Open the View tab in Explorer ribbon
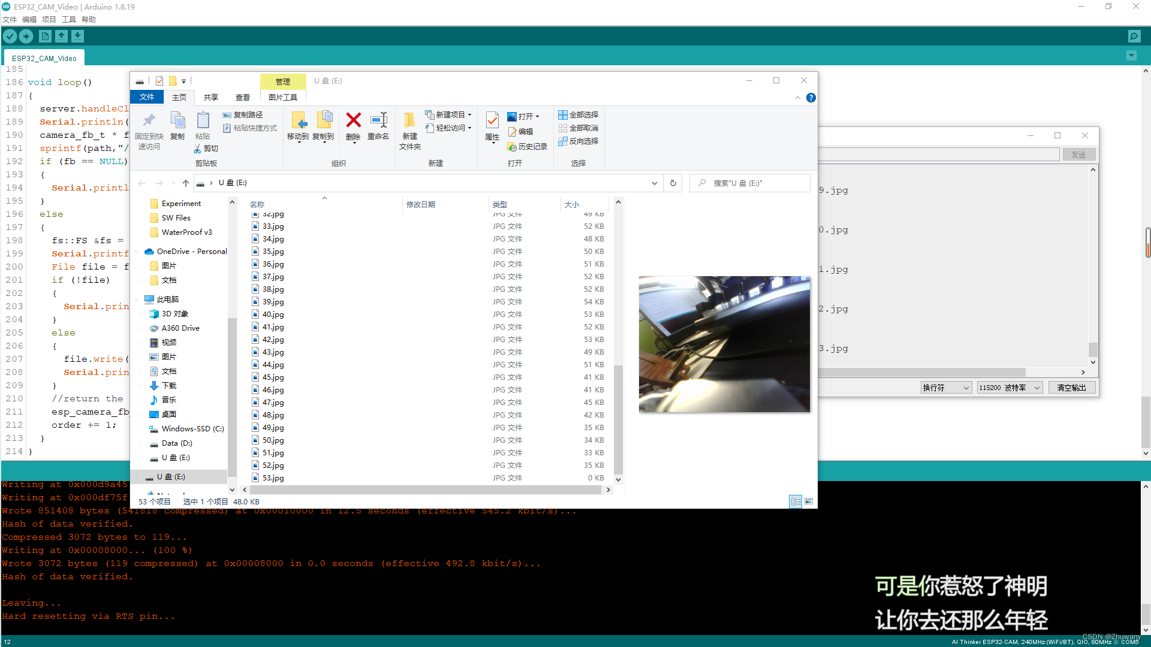Viewport: 1151px width, 647px height. click(243, 97)
